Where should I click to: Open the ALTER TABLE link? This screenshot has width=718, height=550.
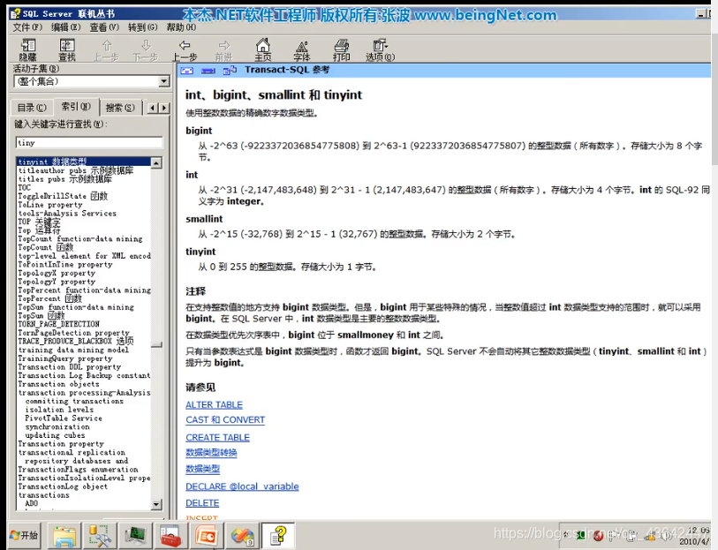point(214,405)
